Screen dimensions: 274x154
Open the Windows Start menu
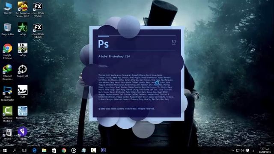5,150
